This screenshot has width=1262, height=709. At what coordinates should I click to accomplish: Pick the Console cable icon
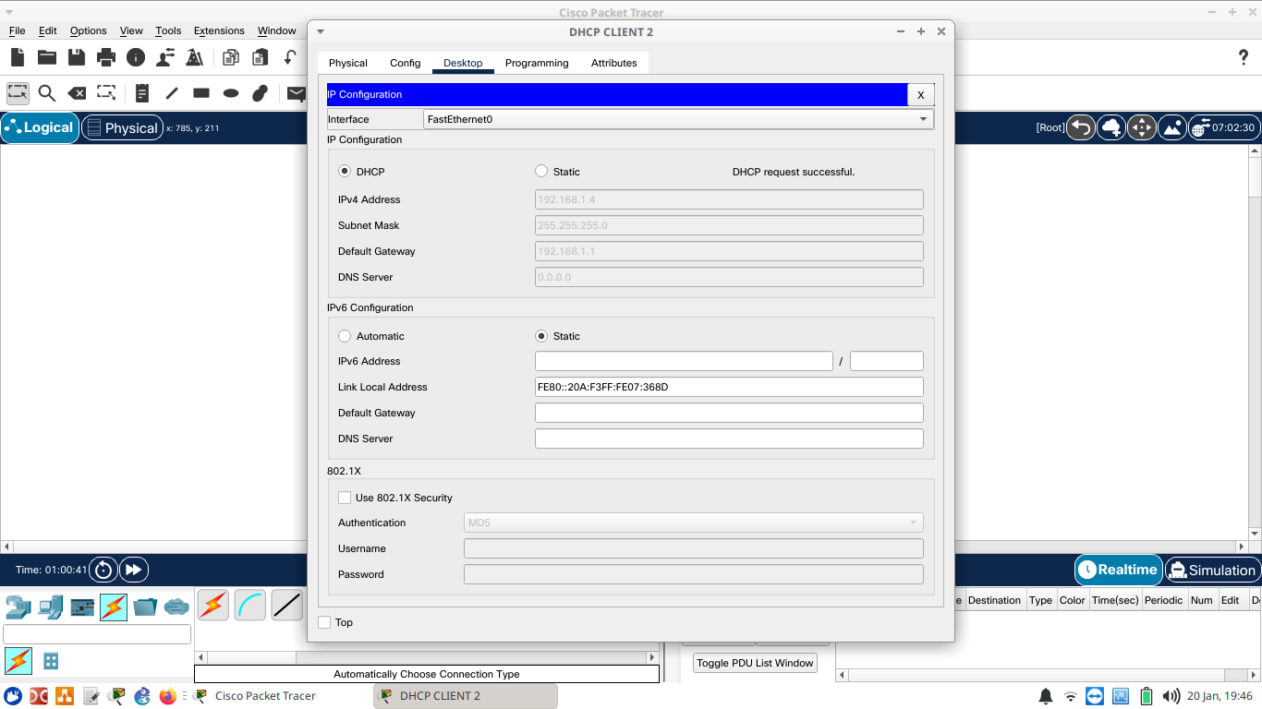pyautogui.click(x=250, y=605)
